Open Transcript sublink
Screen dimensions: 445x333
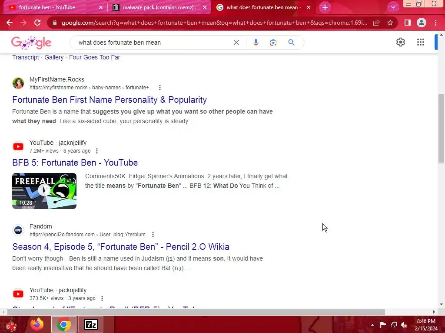pos(26,57)
